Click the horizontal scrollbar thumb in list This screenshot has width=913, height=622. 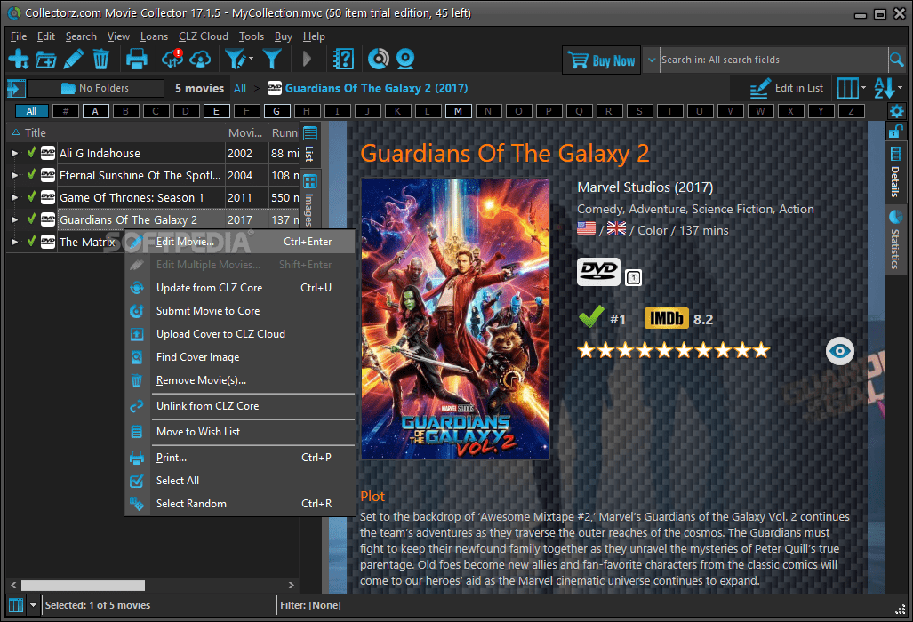pos(83,585)
